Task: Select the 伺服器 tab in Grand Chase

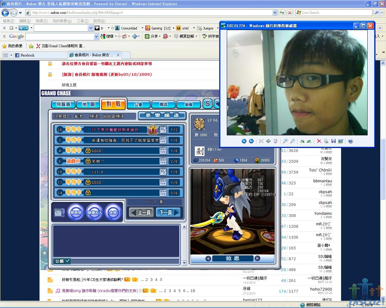Action: [63, 104]
